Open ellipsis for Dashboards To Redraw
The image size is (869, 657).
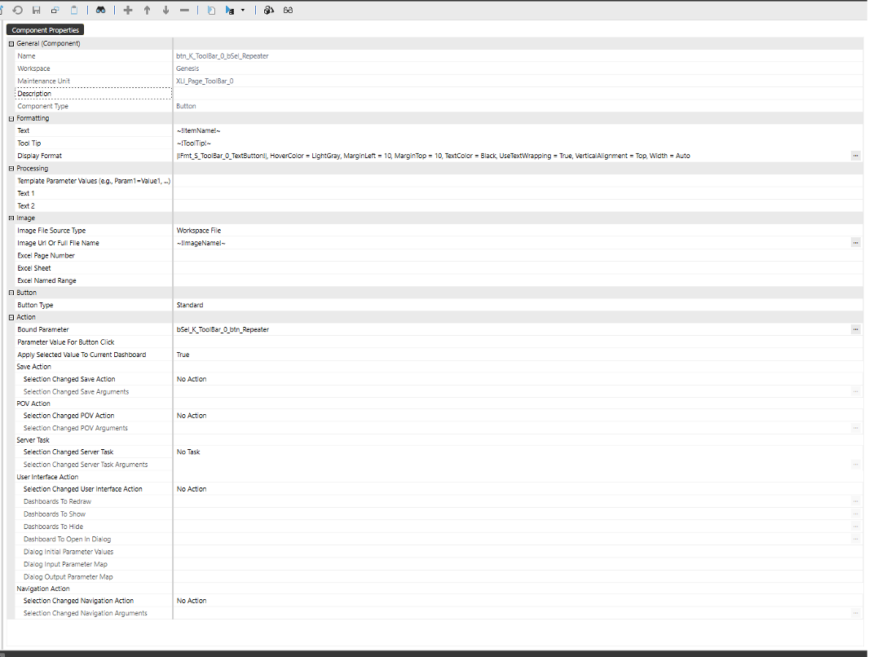tap(856, 501)
